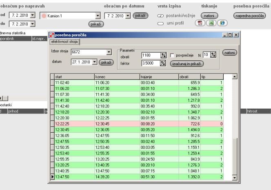Select row starting 11:02:40
The height and width of the screenshot is (190, 271).
click(139, 83)
